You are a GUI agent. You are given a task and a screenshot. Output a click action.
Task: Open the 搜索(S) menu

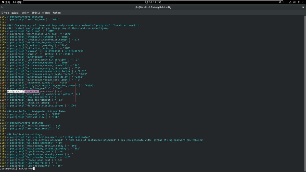(x=36, y=13)
